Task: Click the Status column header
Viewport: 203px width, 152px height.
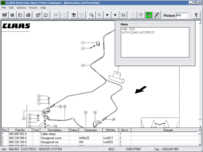Action: (x=74, y=130)
